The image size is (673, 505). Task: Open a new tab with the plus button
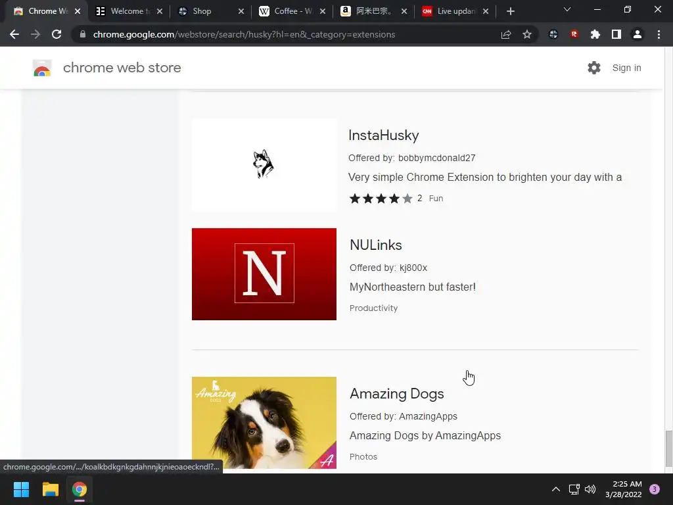coord(510,11)
